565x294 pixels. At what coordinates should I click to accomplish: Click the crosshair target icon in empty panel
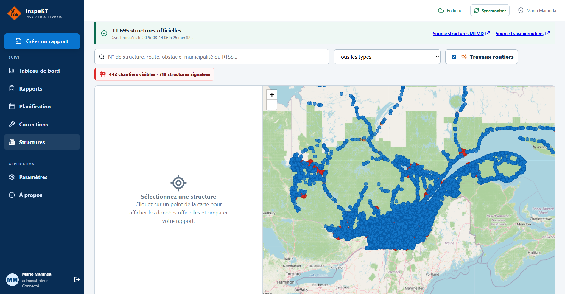(x=178, y=183)
